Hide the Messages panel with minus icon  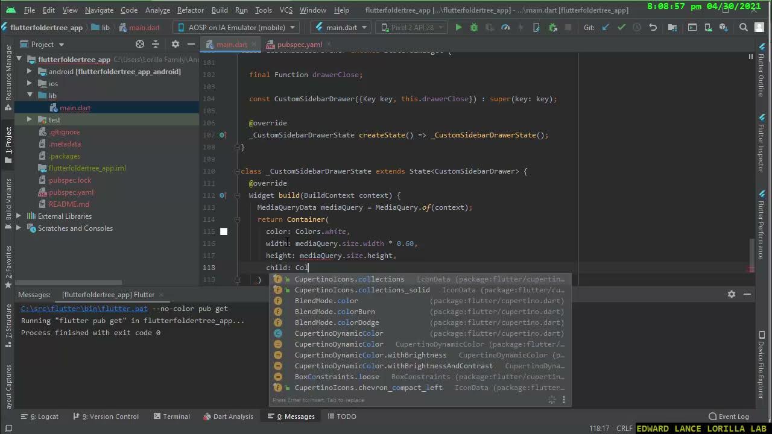[x=747, y=294]
